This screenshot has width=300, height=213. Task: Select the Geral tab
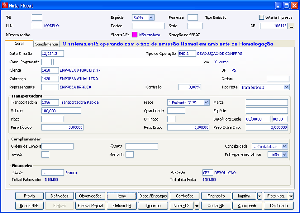pos(19,44)
